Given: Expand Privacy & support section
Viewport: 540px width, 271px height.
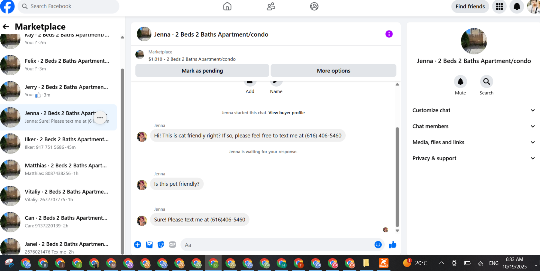Looking at the screenshot, I should tap(473, 158).
